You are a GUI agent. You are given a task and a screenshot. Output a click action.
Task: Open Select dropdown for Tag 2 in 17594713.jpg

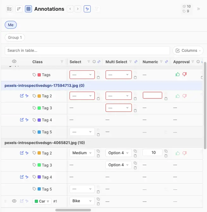coord(82,96)
